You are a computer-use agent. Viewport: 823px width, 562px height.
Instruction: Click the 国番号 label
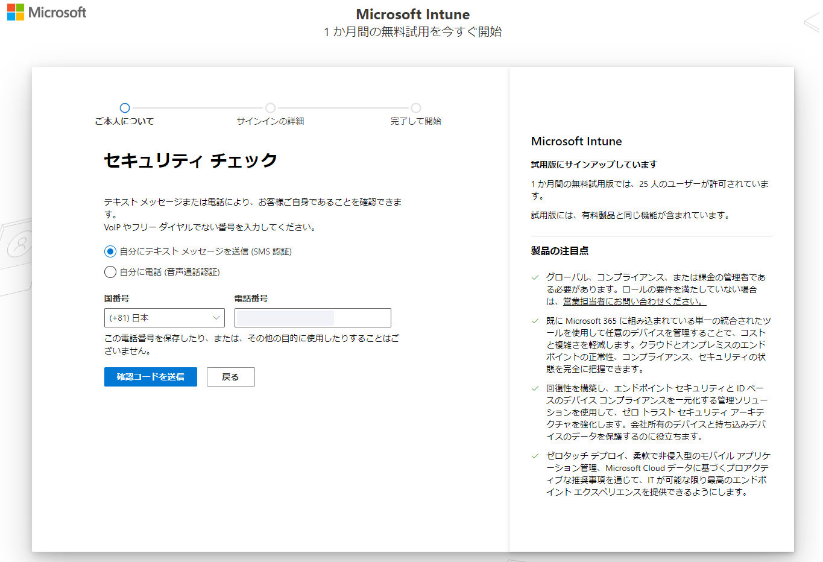116,298
